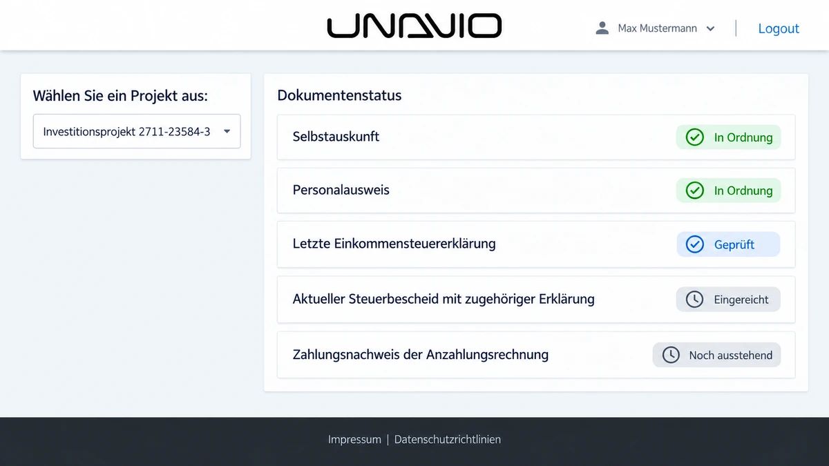Click the Eingereicht status label

click(741, 300)
